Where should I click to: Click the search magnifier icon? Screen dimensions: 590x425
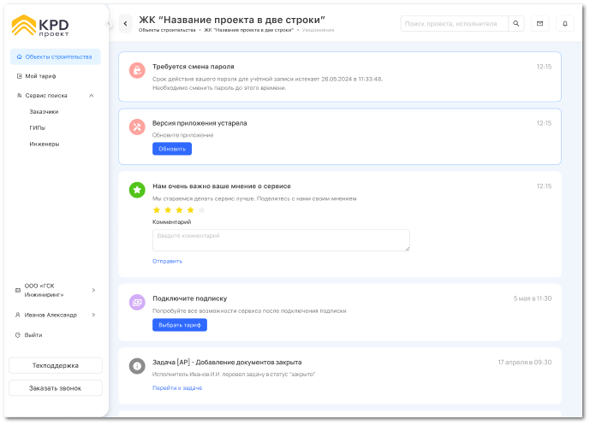(516, 24)
